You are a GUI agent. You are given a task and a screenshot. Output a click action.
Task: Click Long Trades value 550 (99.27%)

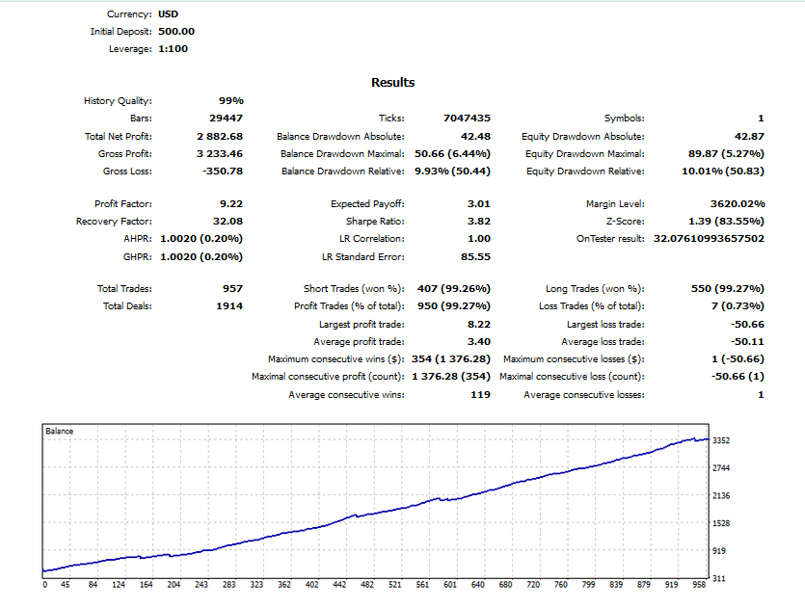tap(728, 289)
